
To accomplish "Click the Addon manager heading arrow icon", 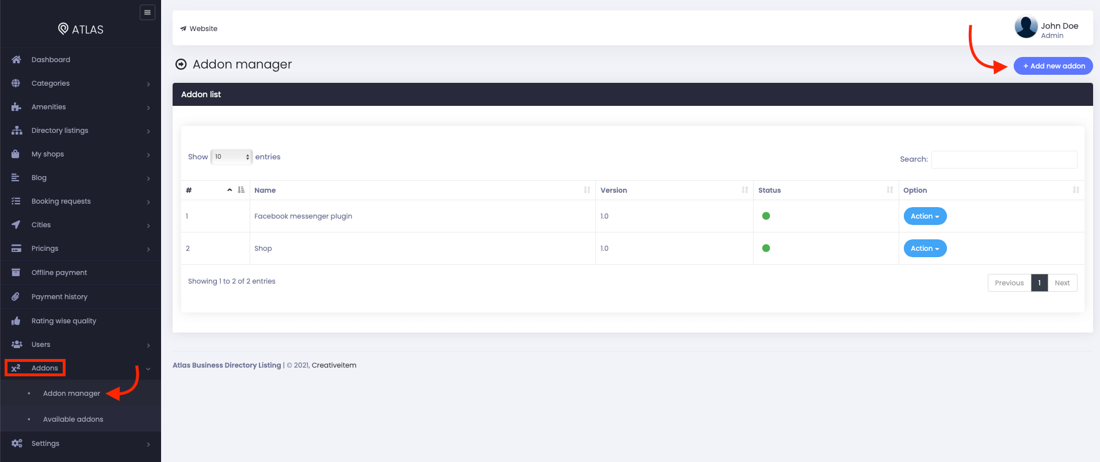I will pyautogui.click(x=181, y=64).
